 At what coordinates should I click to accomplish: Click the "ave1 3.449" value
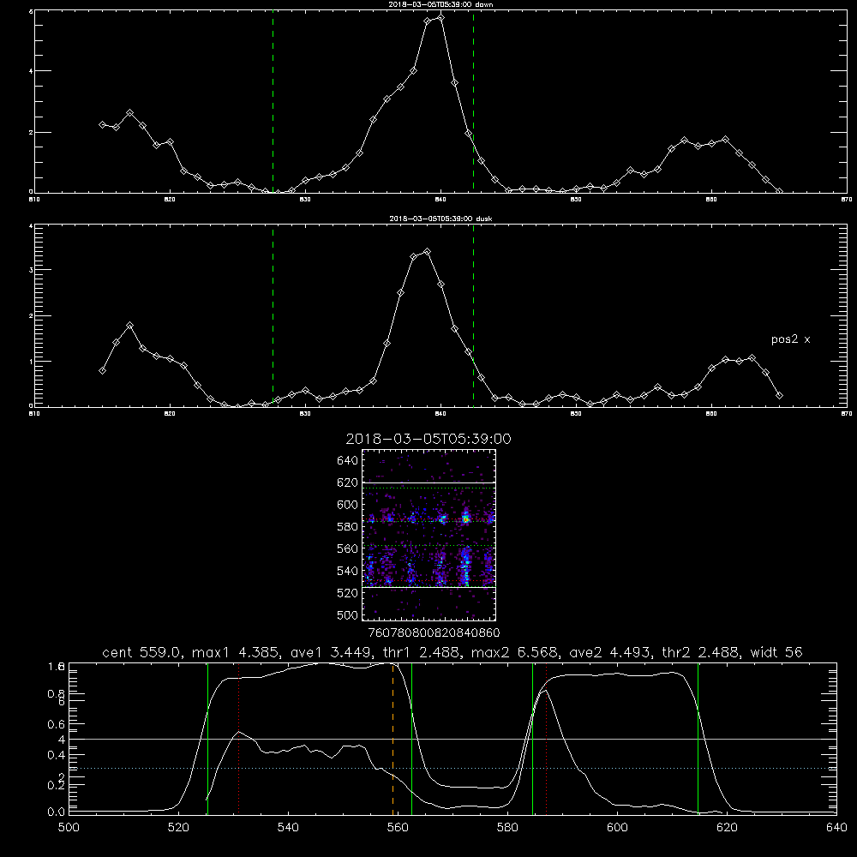(x=331, y=652)
